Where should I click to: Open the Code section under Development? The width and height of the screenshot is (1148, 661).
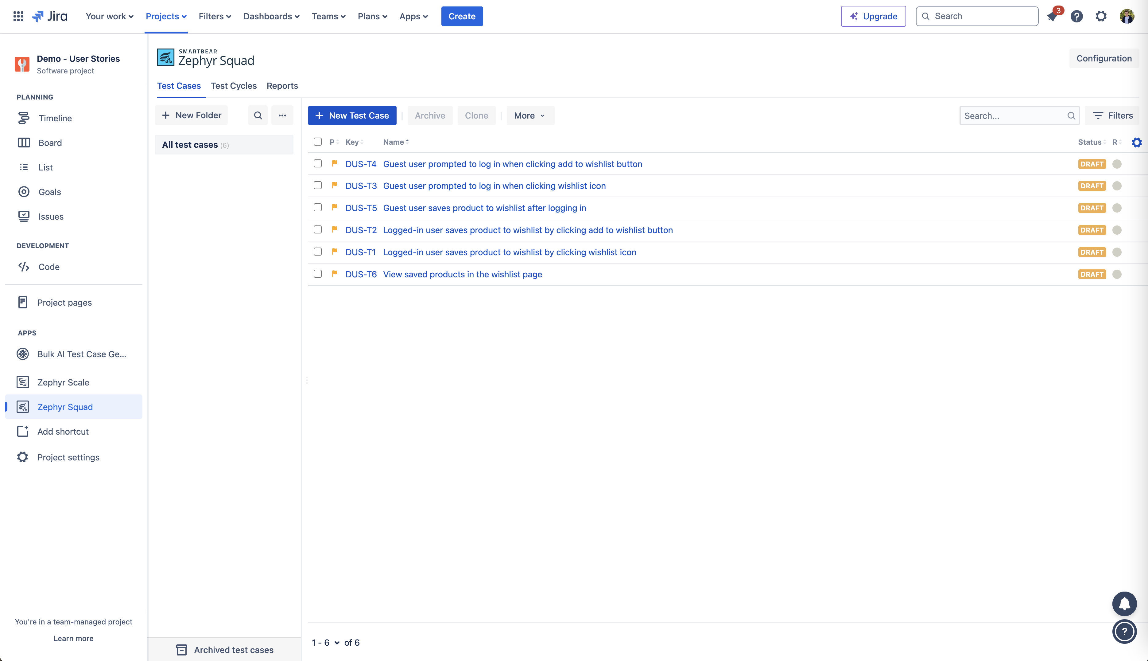48,267
